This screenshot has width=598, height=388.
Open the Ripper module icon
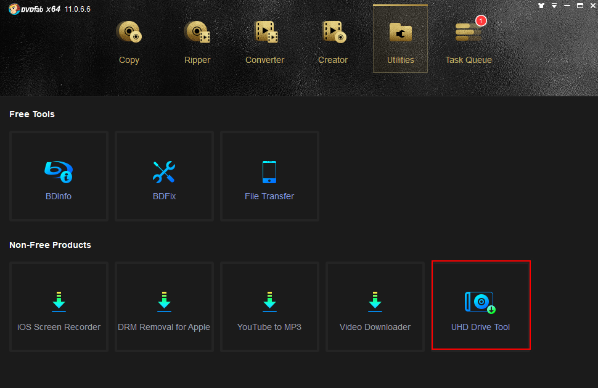[197, 32]
